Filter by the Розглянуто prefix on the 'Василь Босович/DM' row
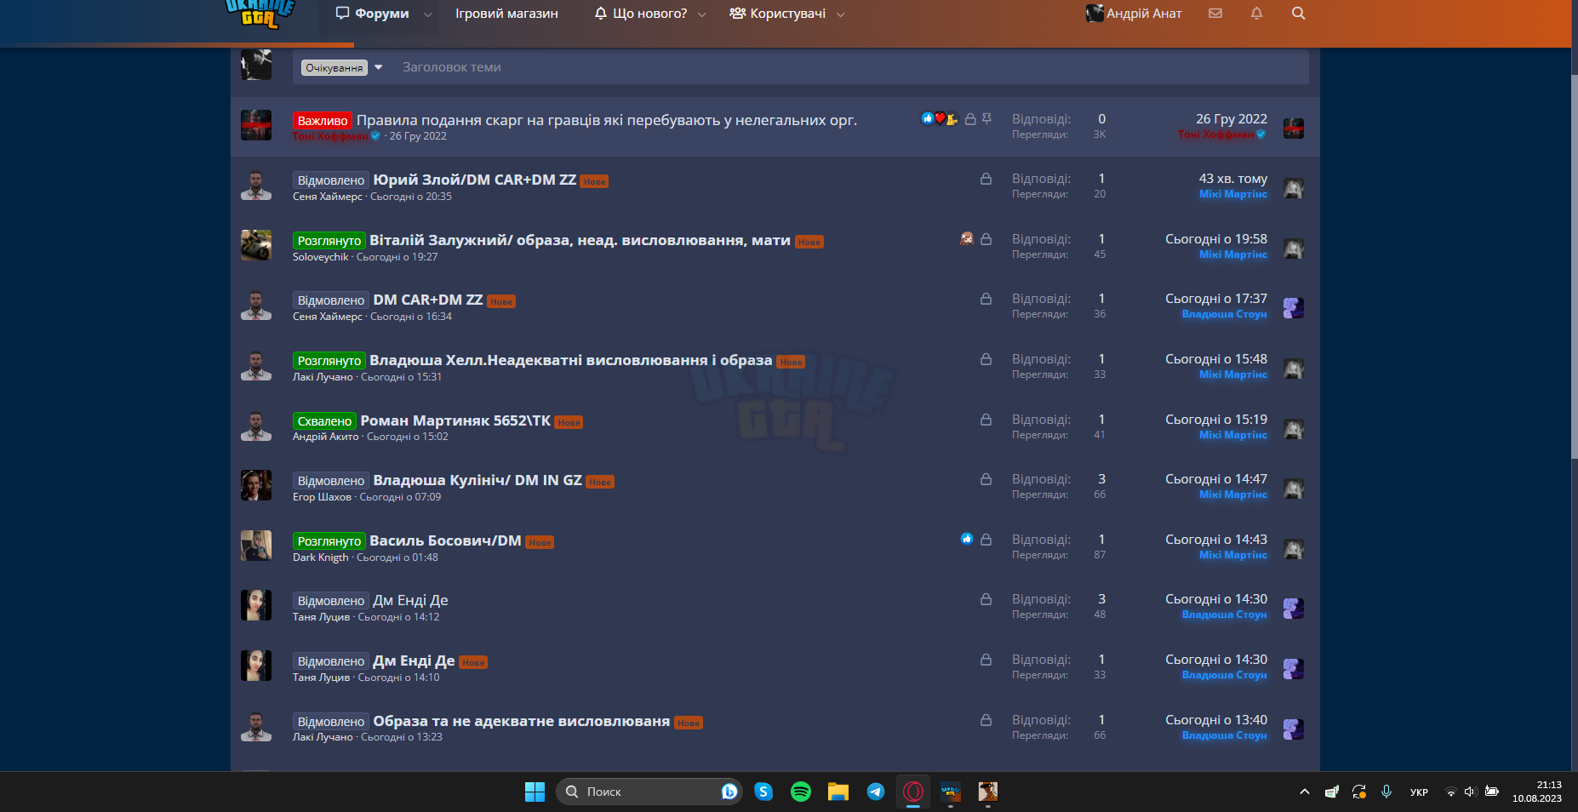Screen dimensions: 1578x812 click(329, 541)
